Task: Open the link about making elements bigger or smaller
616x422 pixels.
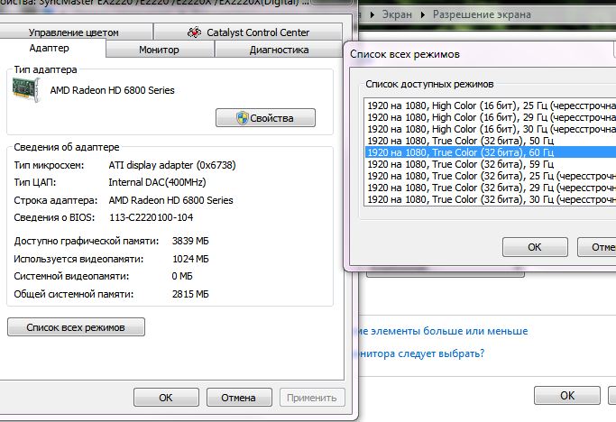Action: click(x=442, y=331)
